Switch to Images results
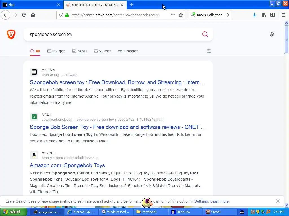 point(56,51)
